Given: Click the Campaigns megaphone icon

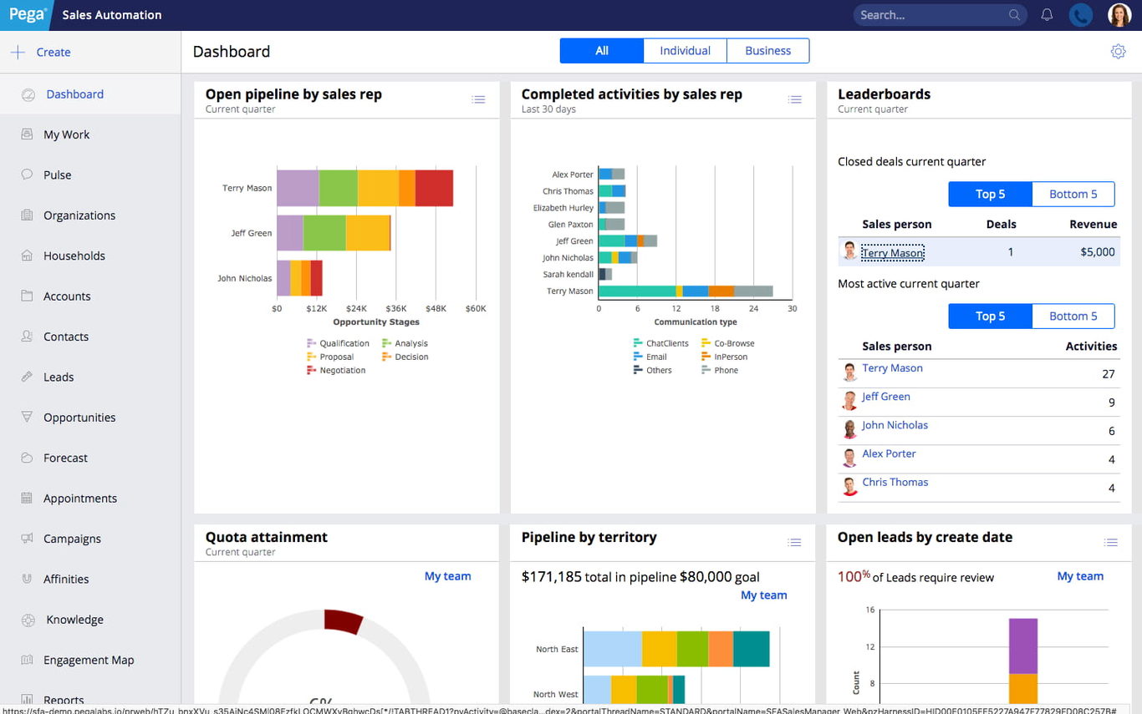Looking at the screenshot, I should click(28, 539).
